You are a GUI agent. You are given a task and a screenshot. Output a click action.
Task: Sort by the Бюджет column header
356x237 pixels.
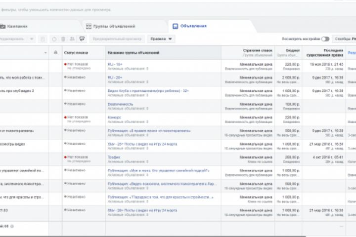pyautogui.click(x=293, y=50)
